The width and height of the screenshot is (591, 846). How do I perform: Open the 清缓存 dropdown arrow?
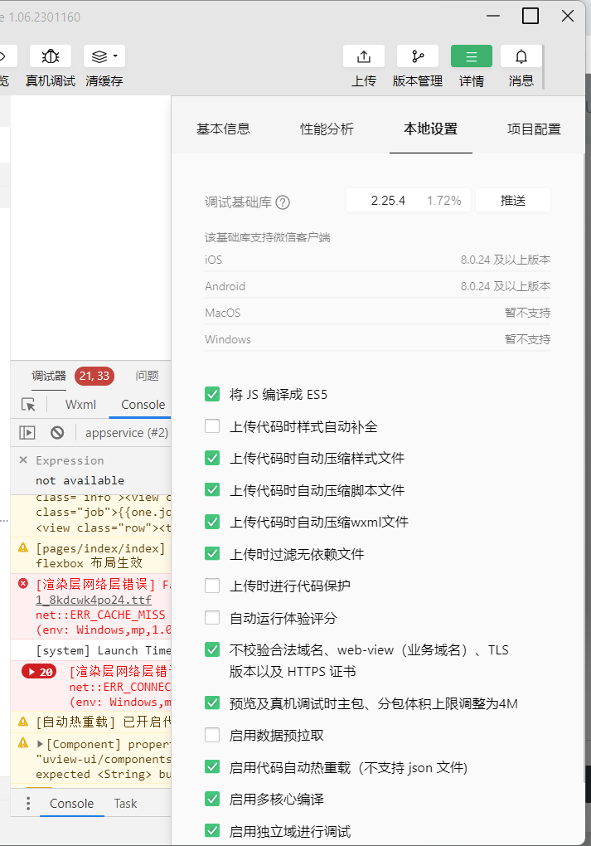pyautogui.click(x=115, y=56)
